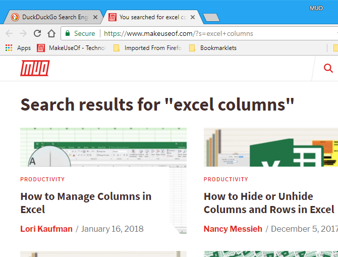The height and width of the screenshot is (257, 338).
Task: Open the Apps shortcut grid icon
Action: [9, 47]
